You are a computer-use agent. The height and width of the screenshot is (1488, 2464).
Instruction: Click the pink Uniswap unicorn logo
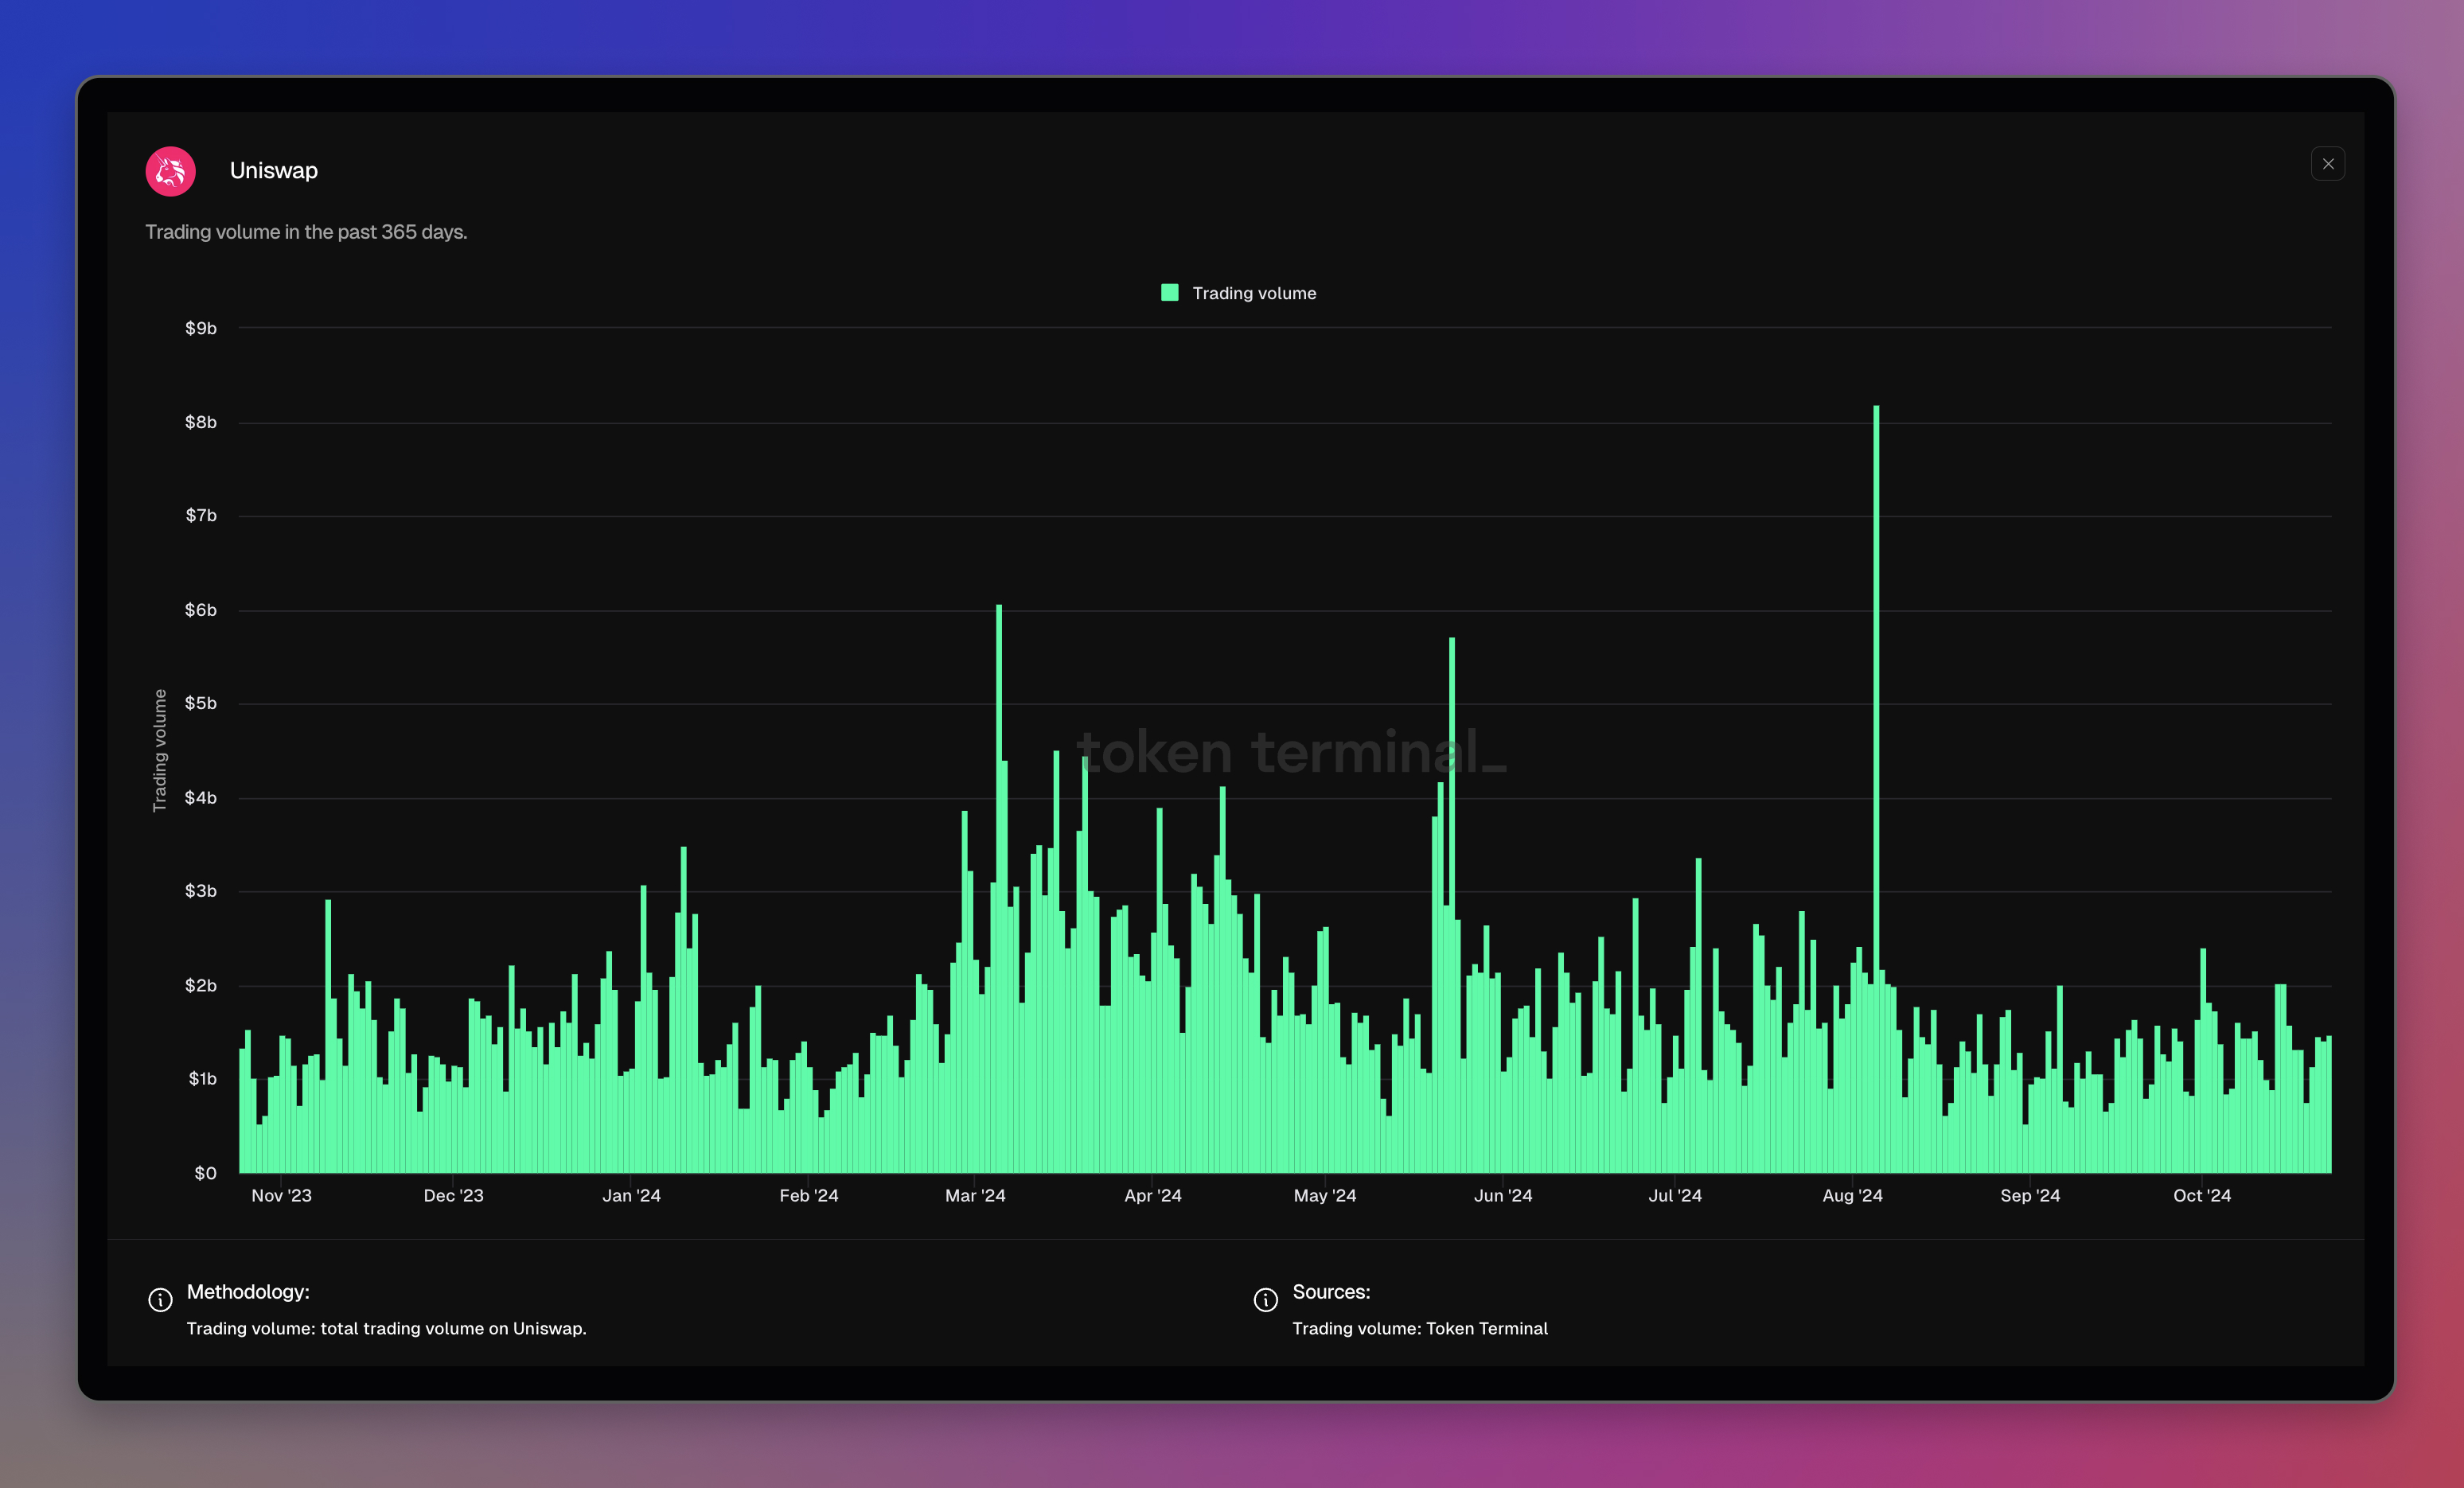[170, 171]
